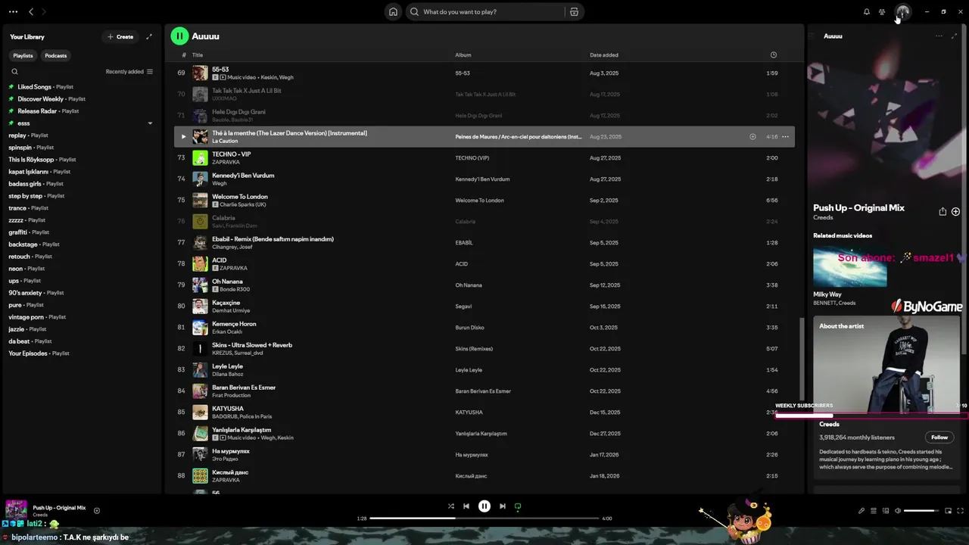This screenshot has height=545, width=969.
Task: Select the Playlists filter chip
Action: click(x=23, y=55)
